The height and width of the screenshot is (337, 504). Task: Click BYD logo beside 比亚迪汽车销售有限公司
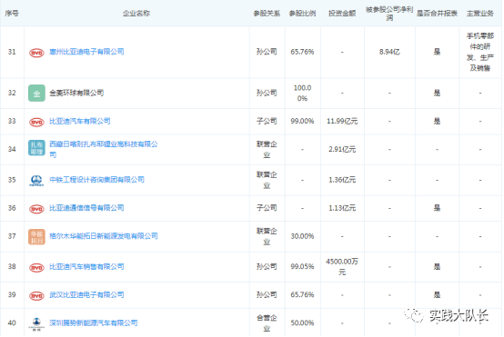tap(36, 267)
